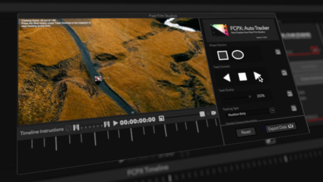
Task: Stop tracking with the square button
Action: (x=243, y=76)
